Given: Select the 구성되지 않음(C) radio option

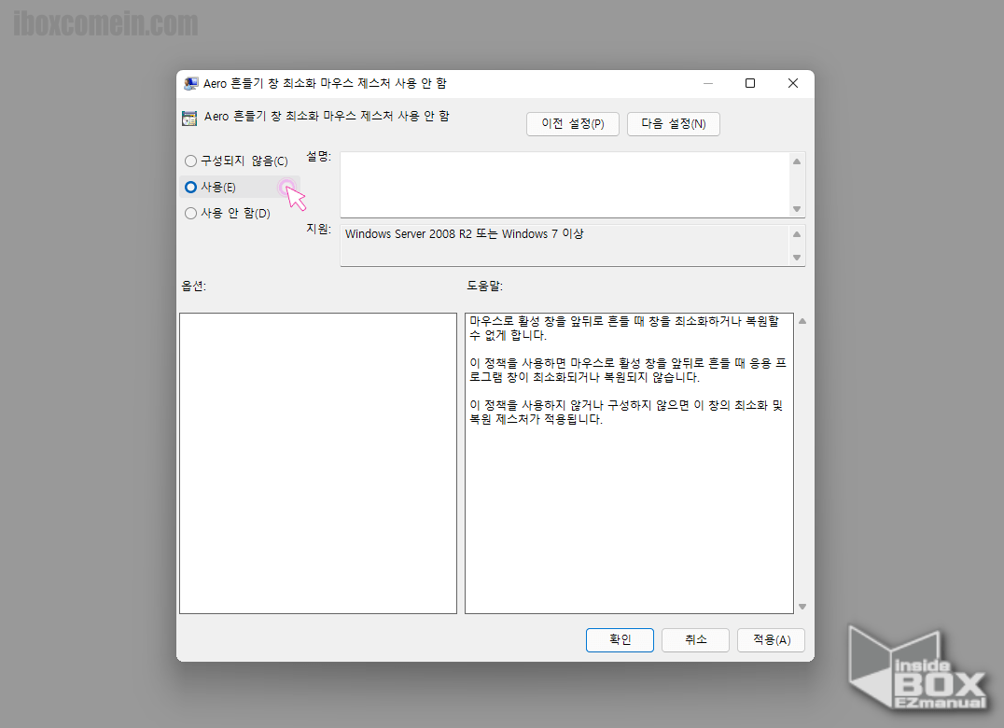Looking at the screenshot, I should click(x=191, y=161).
